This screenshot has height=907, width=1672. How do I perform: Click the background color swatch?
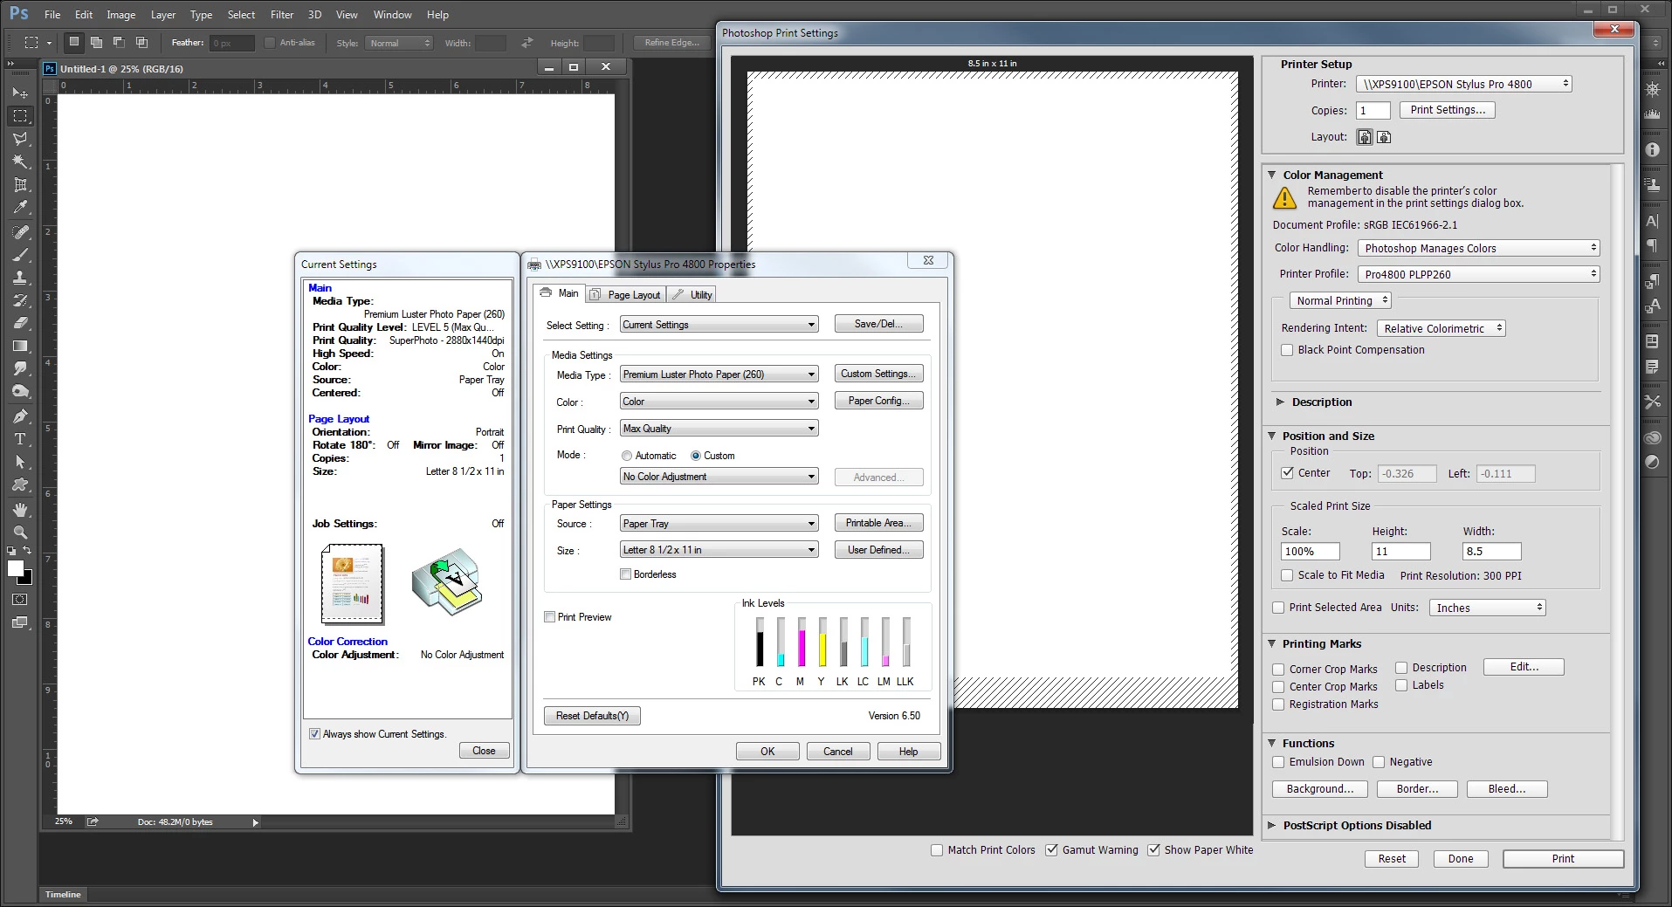[27, 579]
